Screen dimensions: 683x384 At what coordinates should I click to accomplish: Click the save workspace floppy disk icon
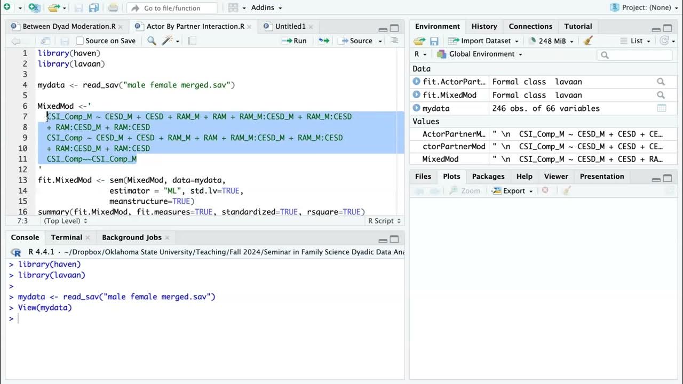pyautogui.click(x=434, y=41)
